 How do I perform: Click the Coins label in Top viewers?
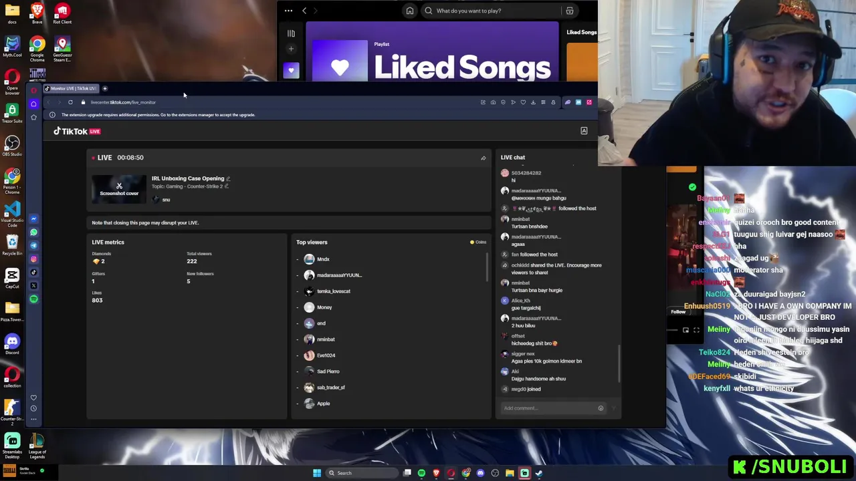[x=478, y=242]
